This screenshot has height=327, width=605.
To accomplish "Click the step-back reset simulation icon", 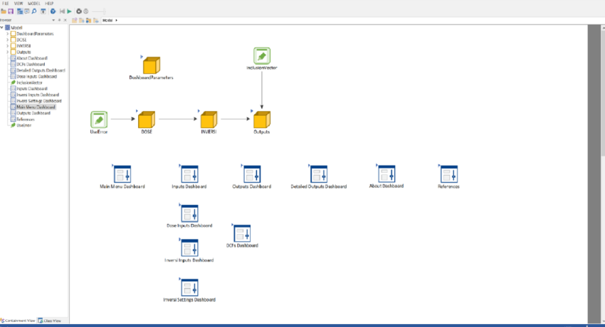I will click(x=62, y=11).
